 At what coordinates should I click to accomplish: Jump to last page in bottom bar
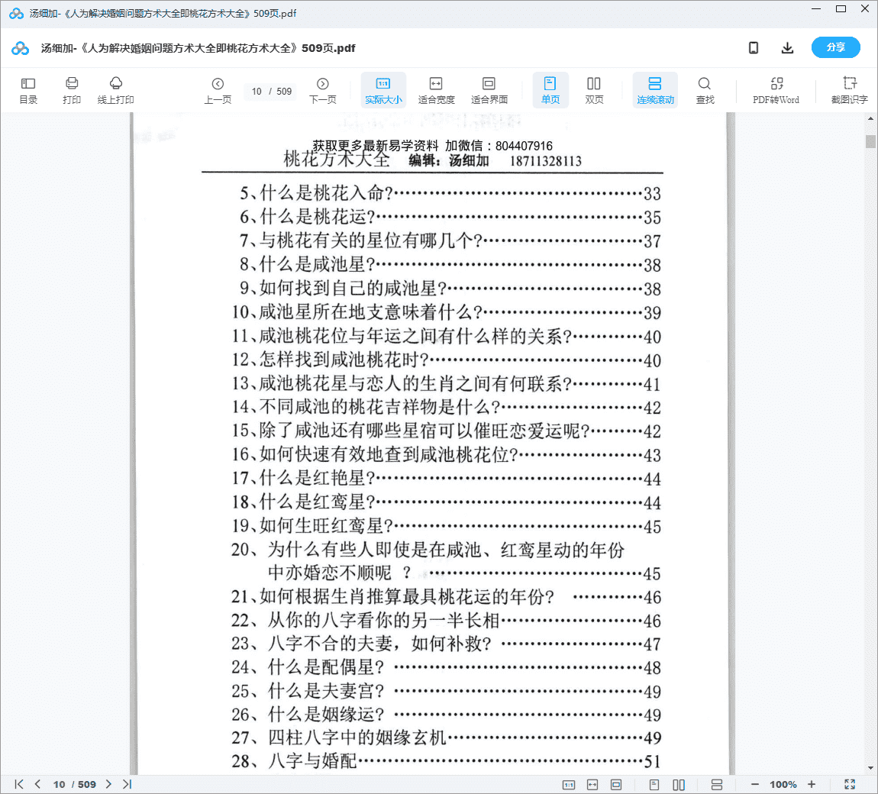pyautogui.click(x=127, y=784)
